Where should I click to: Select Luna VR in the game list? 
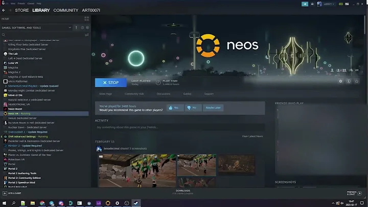13,63
